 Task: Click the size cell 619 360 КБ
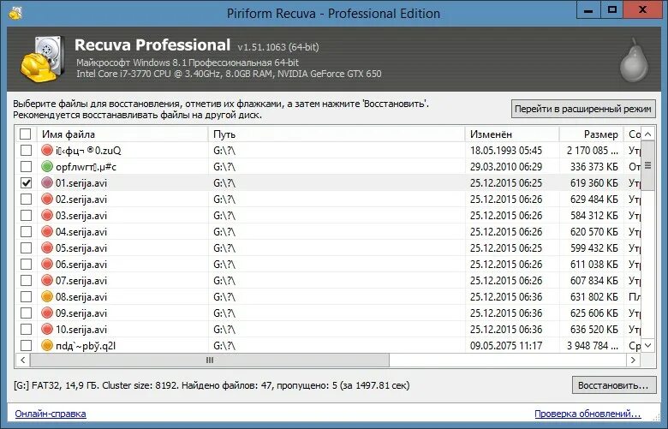point(593,182)
